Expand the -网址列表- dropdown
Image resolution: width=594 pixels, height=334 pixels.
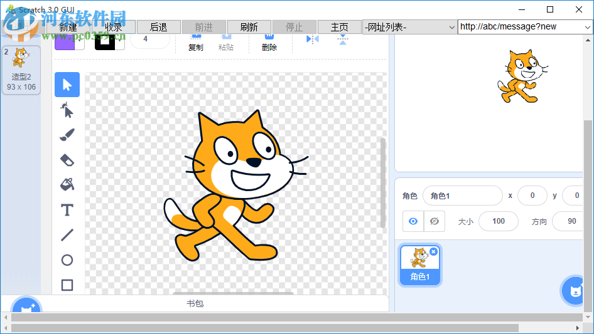coord(451,27)
